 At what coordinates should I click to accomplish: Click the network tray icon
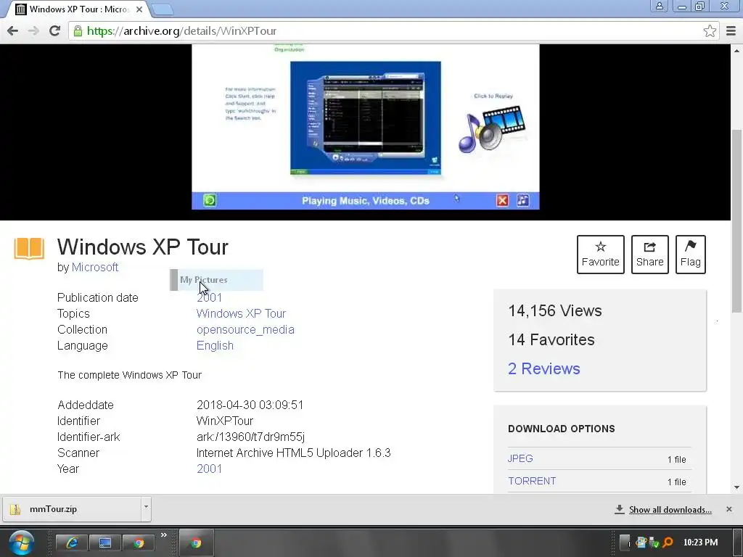coord(654,542)
